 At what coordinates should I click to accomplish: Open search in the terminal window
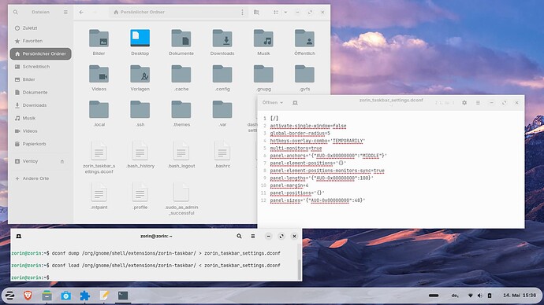(x=239, y=236)
